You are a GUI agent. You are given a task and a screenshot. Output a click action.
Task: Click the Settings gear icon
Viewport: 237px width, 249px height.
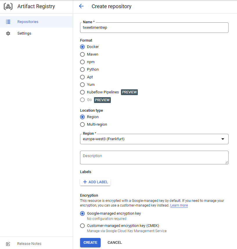(8, 33)
